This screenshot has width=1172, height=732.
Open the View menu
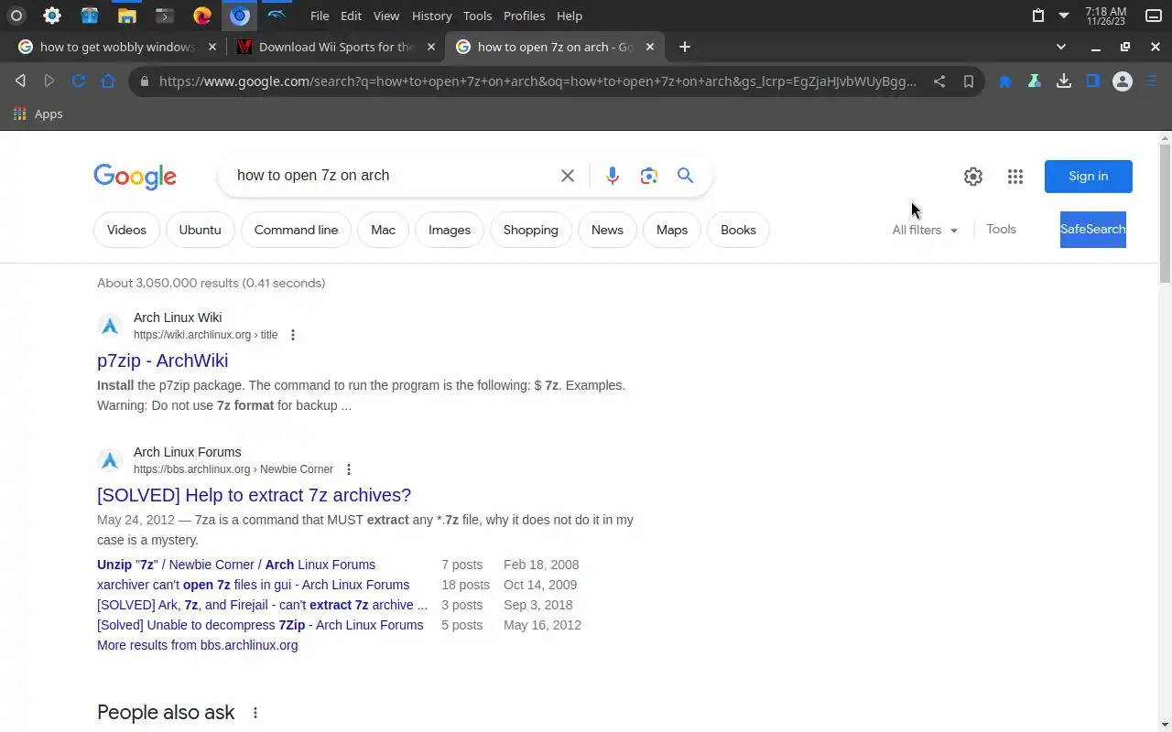(386, 16)
